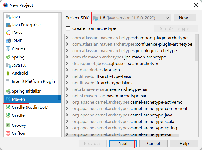Click New... SDK button
Image resolution: width=202 pixels, height=150 pixels.
click(x=185, y=18)
